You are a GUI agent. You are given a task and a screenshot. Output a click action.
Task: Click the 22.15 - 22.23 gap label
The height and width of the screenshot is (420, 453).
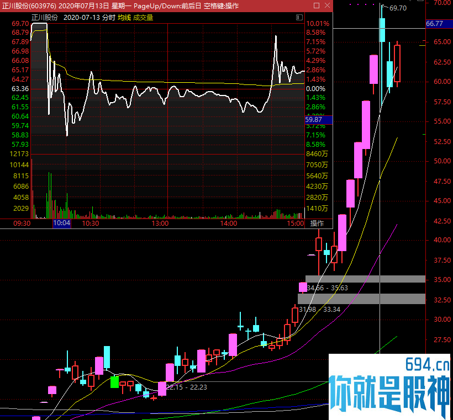pos(187,387)
